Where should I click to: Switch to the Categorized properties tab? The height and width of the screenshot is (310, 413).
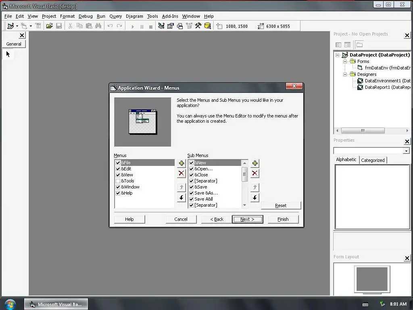tap(373, 160)
